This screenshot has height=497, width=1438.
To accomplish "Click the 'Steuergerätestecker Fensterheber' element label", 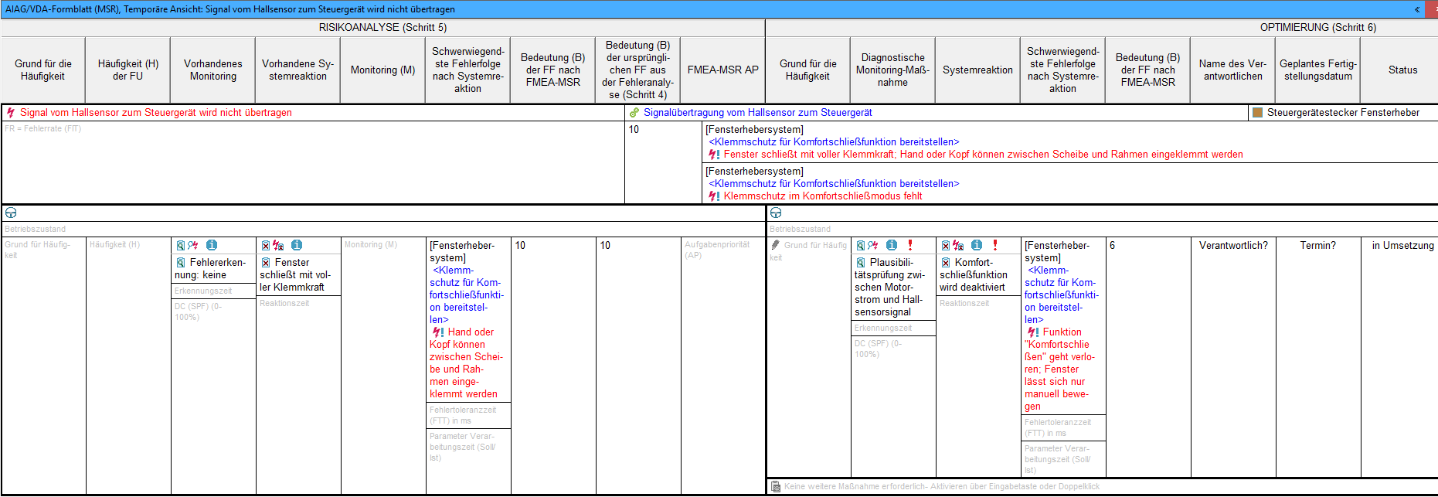I will pyautogui.click(x=1343, y=113).
